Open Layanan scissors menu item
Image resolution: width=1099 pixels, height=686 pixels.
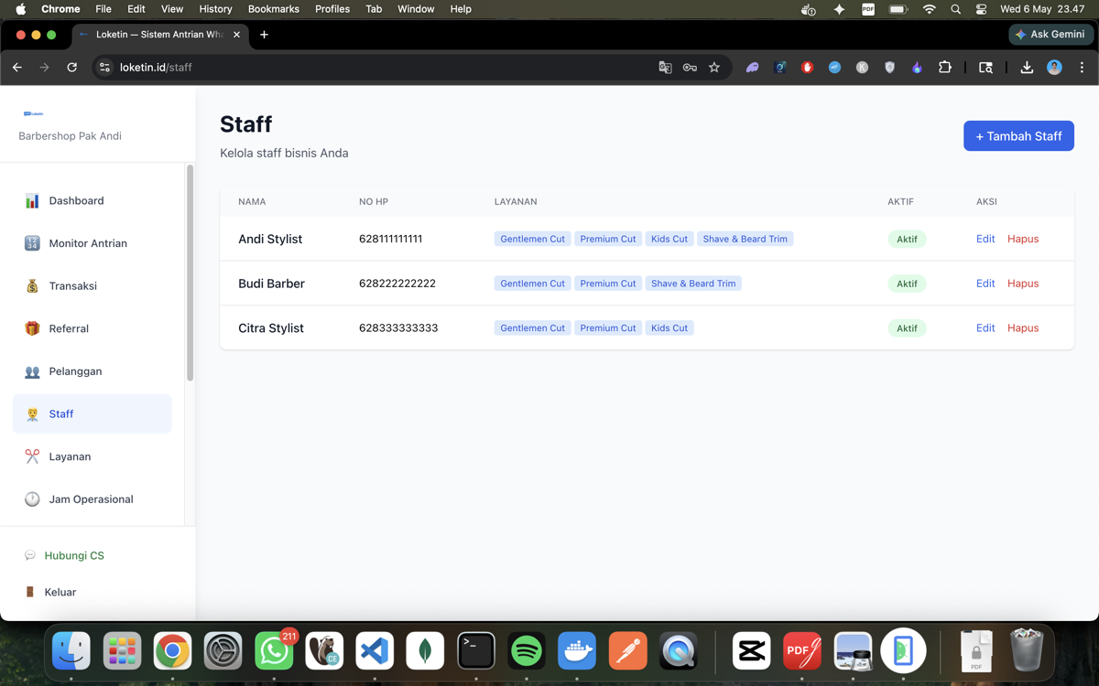(92, 456)
